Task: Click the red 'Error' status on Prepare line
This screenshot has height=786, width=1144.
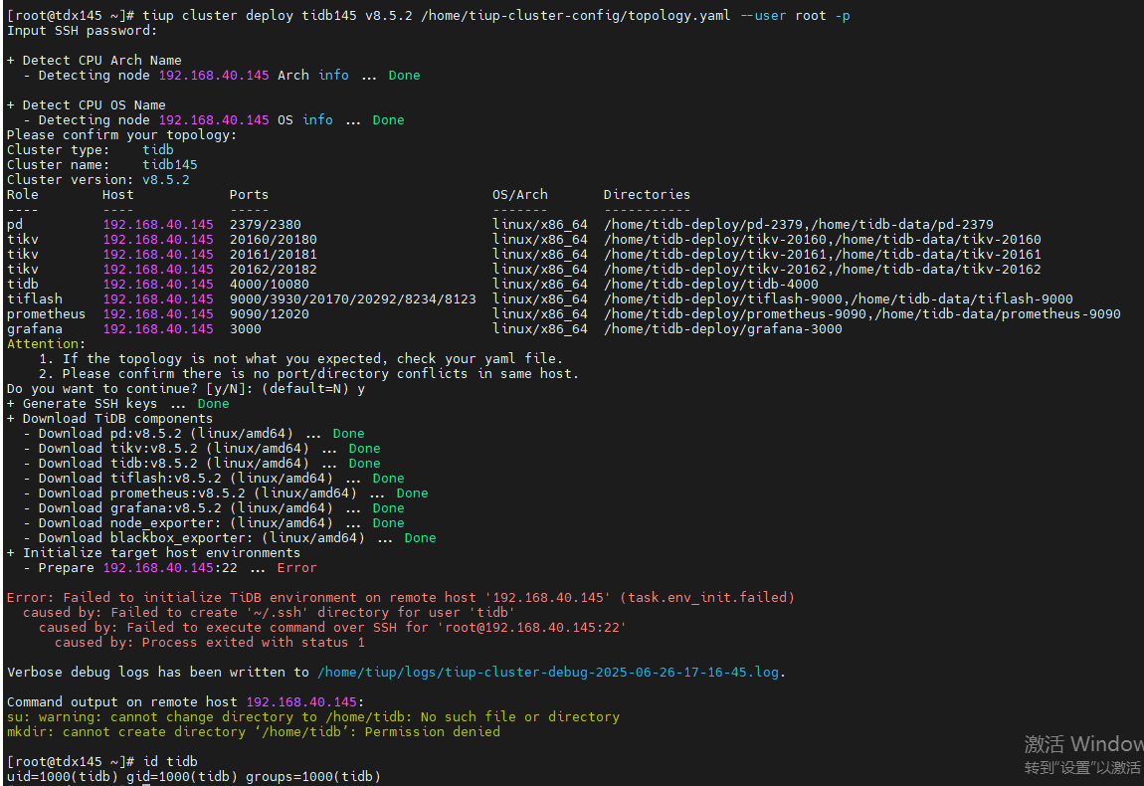Action: pos(297,568)
